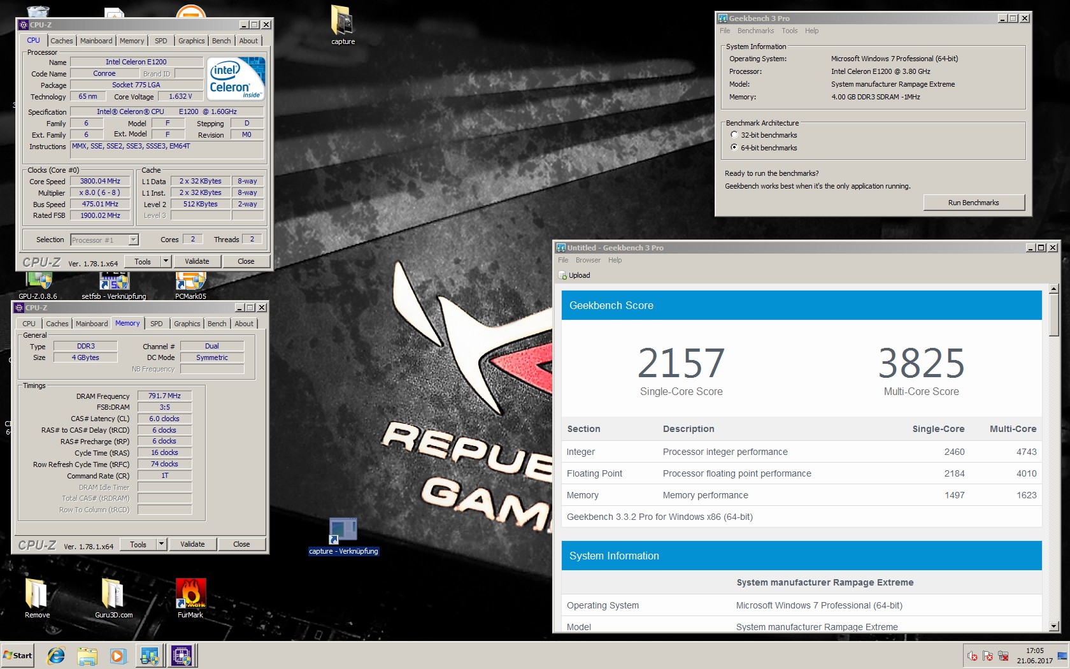Image resolution: width=1070 pixels, height=669 pixels.
Task: Click the Core Voltage 1.632 V field
Action: click(x=180, y=96)
